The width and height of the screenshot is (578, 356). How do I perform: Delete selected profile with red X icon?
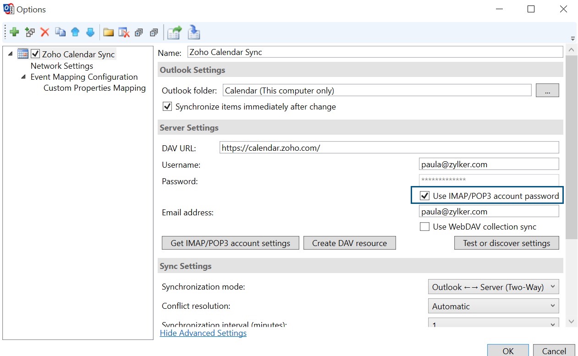click(45, 32)
